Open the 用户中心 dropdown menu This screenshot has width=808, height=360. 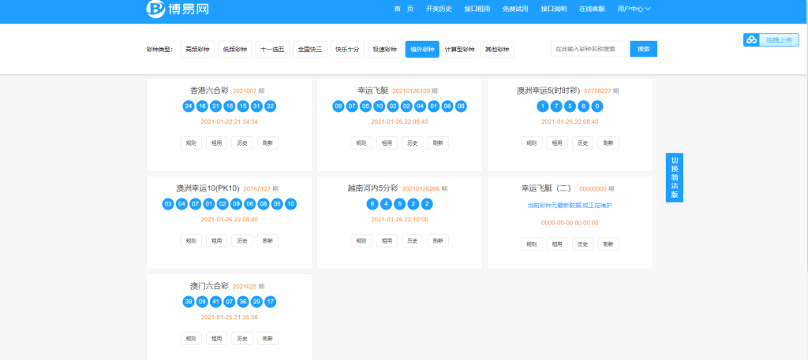point(634,9)
